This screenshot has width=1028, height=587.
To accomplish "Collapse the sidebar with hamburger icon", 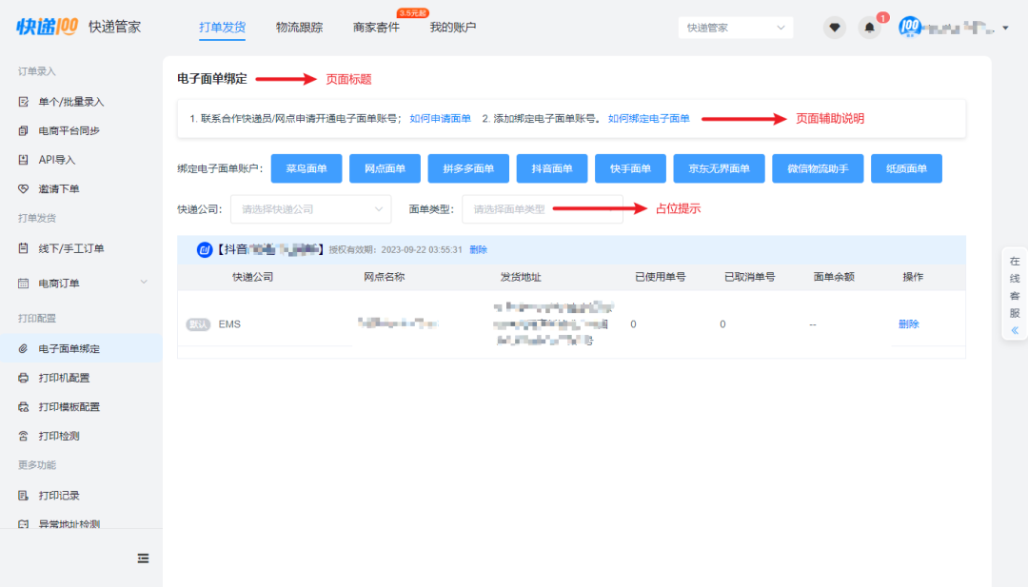I will pyautogui.click(x=143, y=558).
